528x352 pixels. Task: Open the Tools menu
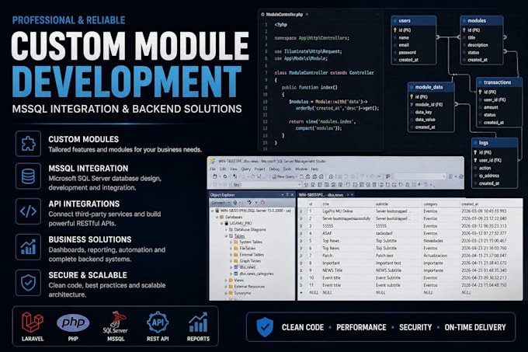287,169
